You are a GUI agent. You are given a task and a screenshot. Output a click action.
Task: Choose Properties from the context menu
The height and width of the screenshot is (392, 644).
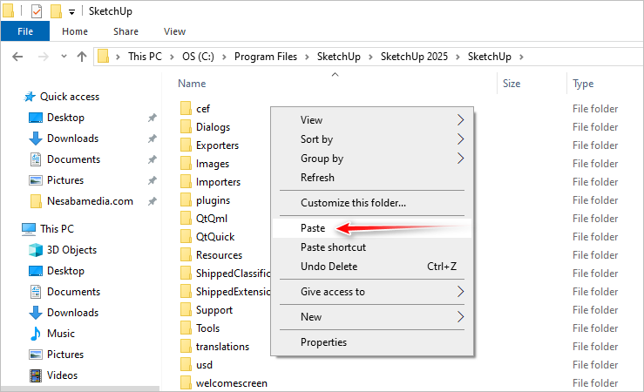(372, 342)
